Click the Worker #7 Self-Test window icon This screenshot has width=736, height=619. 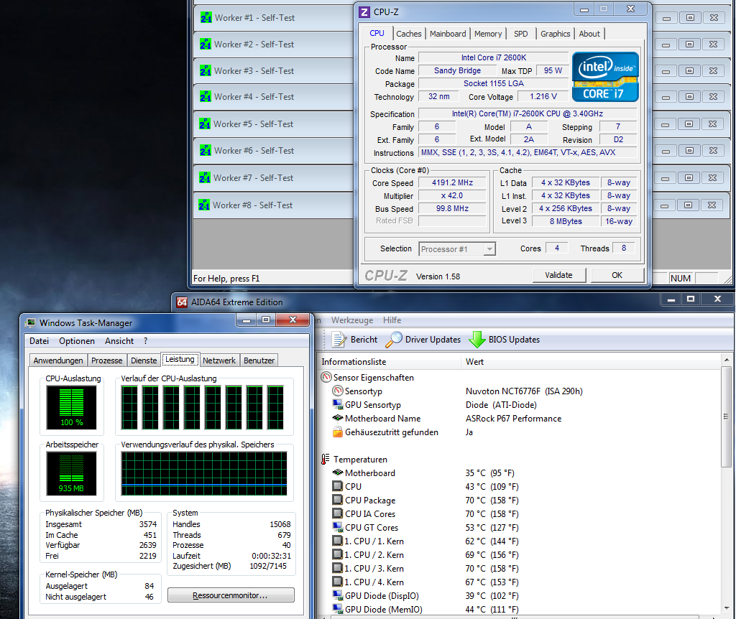pos(205,177)
